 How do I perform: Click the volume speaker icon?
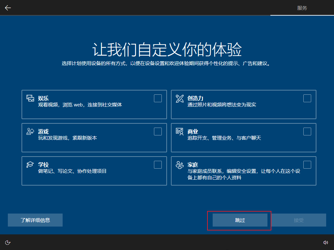[326, 243]
